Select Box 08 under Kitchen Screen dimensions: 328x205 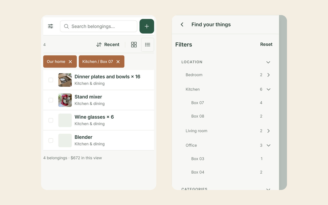[198, 116]
